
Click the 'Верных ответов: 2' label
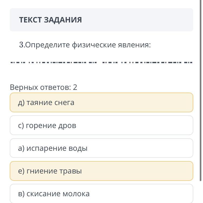(44, 87)
